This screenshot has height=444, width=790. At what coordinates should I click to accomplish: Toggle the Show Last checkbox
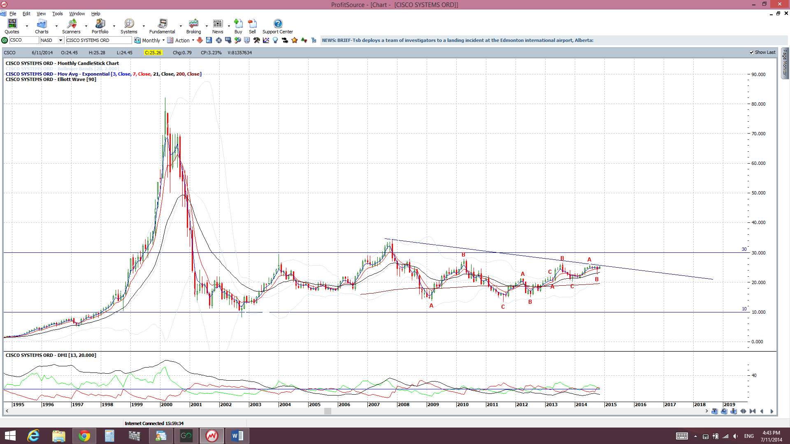click(x=752, y=53)
